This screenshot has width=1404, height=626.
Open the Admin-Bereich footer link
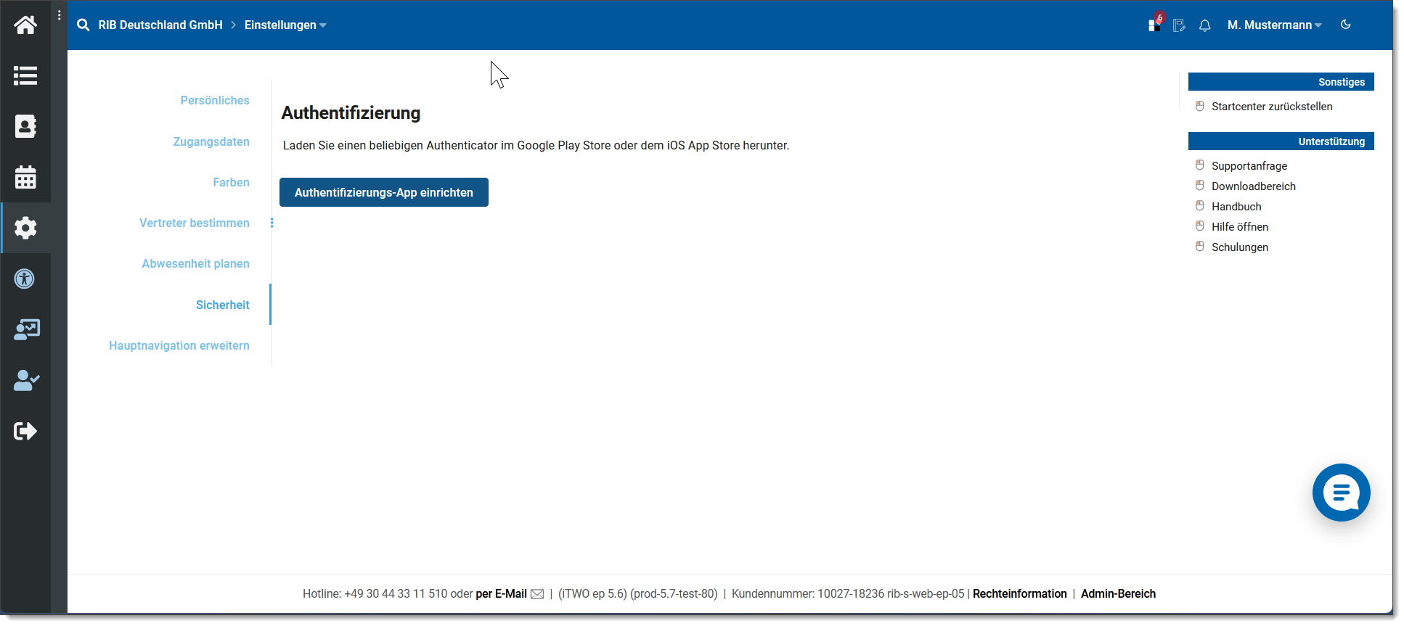point(1117,593)
